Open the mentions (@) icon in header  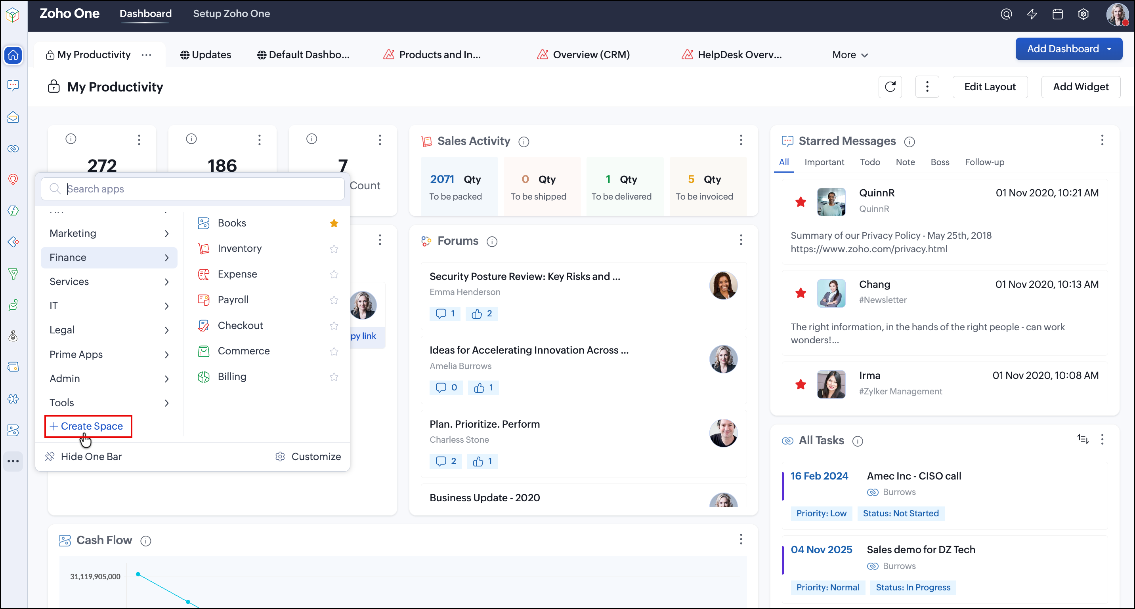(x=1006, y=14)
